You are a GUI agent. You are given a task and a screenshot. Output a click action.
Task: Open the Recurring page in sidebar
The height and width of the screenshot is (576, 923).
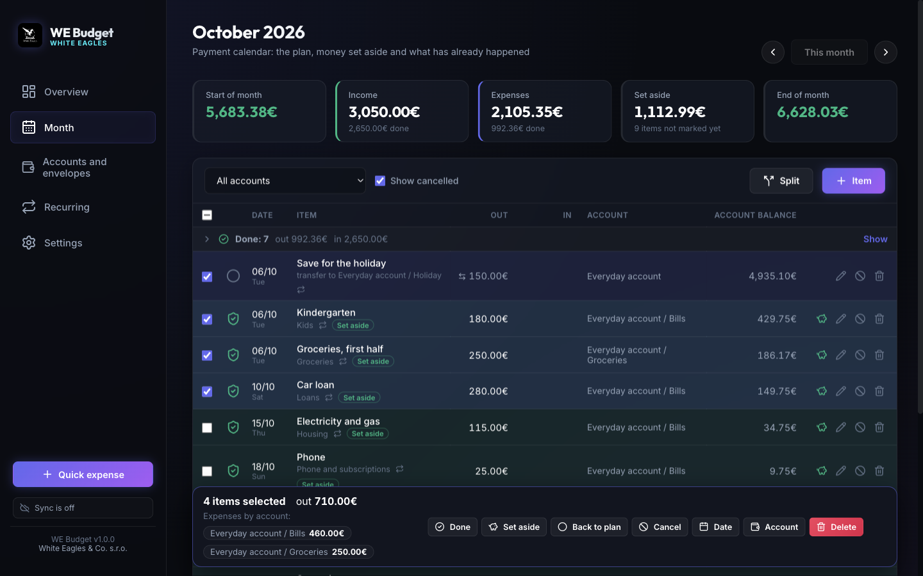(83, 207)
